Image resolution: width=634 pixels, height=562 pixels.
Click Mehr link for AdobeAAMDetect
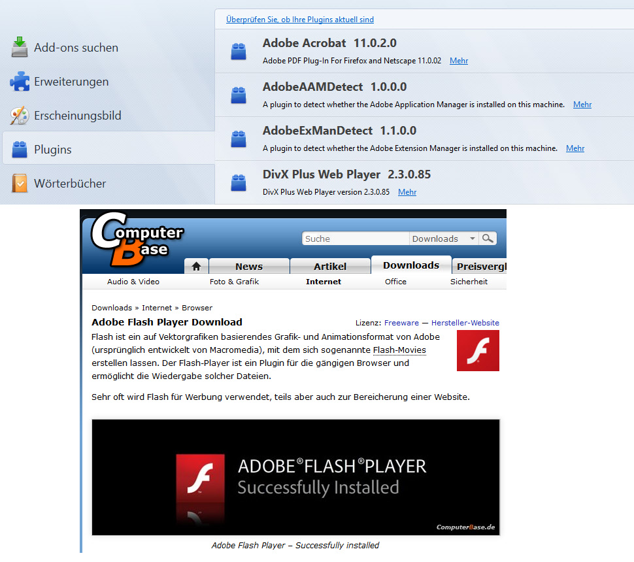582,105
